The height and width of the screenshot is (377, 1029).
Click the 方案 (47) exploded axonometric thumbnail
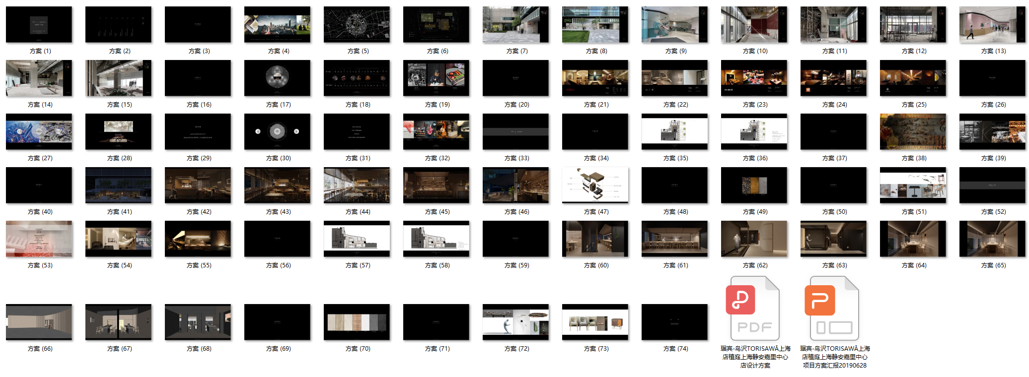click(595, 185)
